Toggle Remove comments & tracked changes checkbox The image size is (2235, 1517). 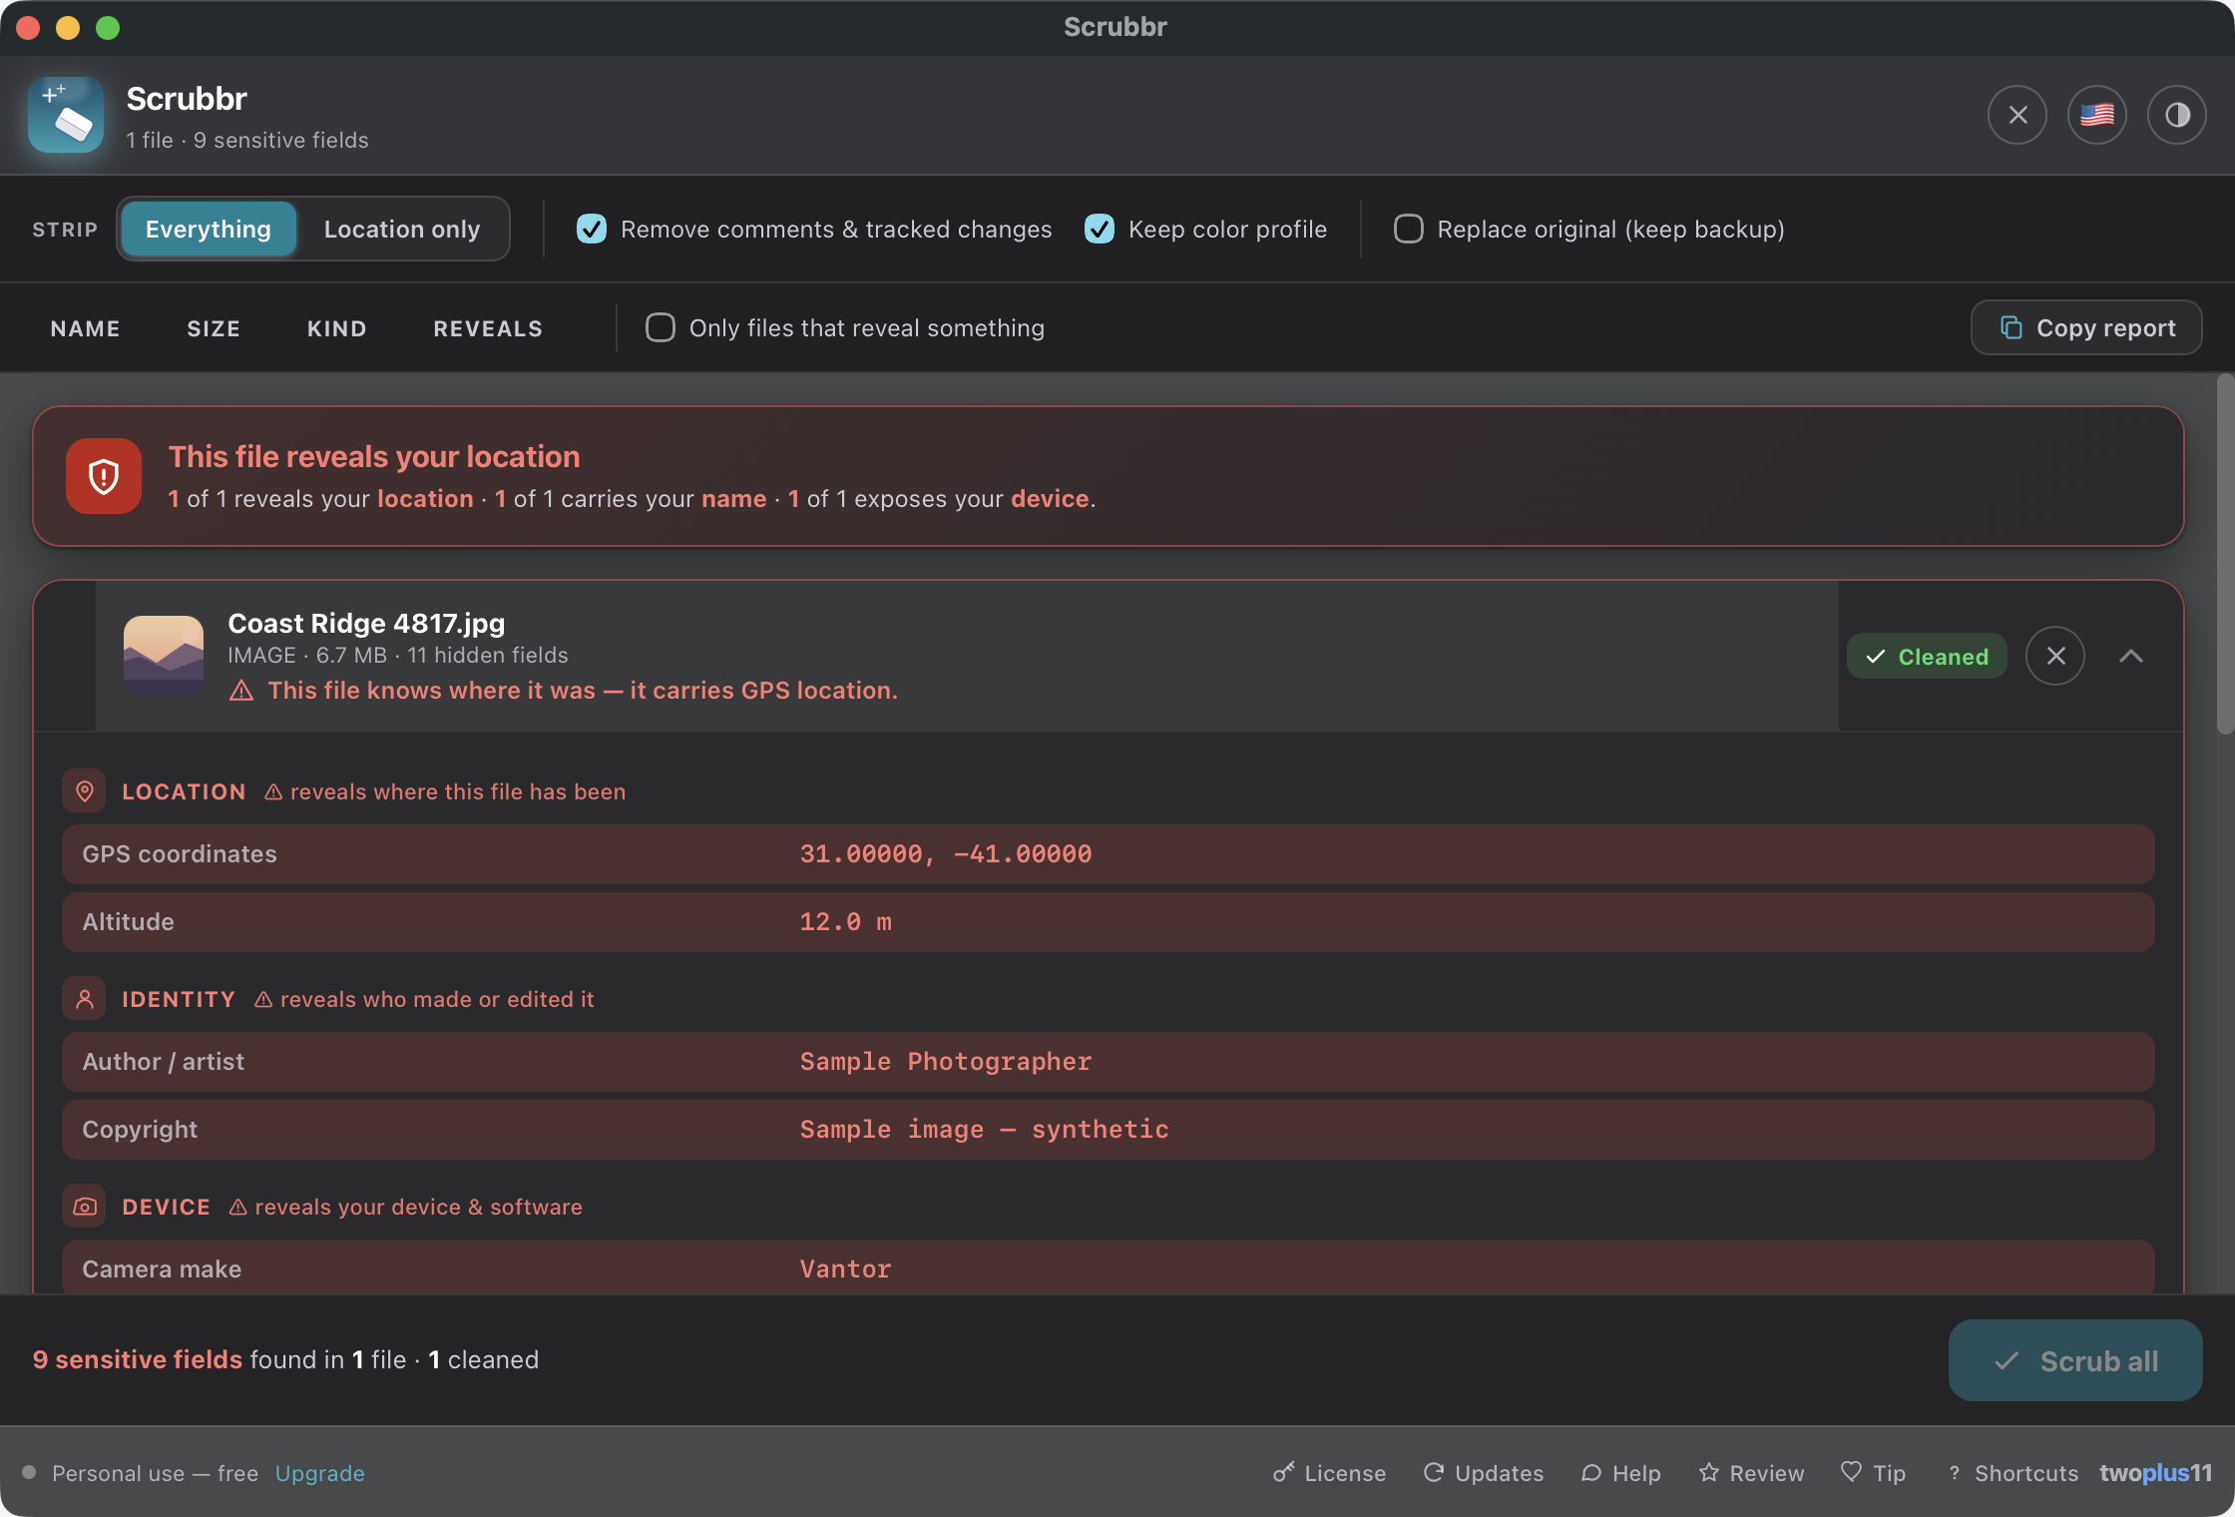point(592,229)
